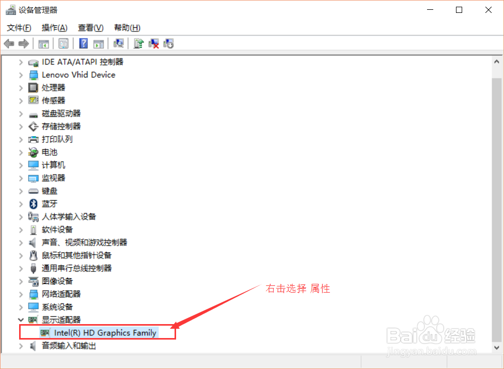Select the 鼠标和其他指针设备 label

[x=76, y=255]
